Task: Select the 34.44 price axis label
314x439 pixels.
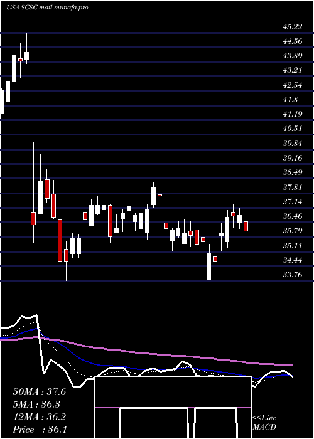Action: [x=293, y=260]
